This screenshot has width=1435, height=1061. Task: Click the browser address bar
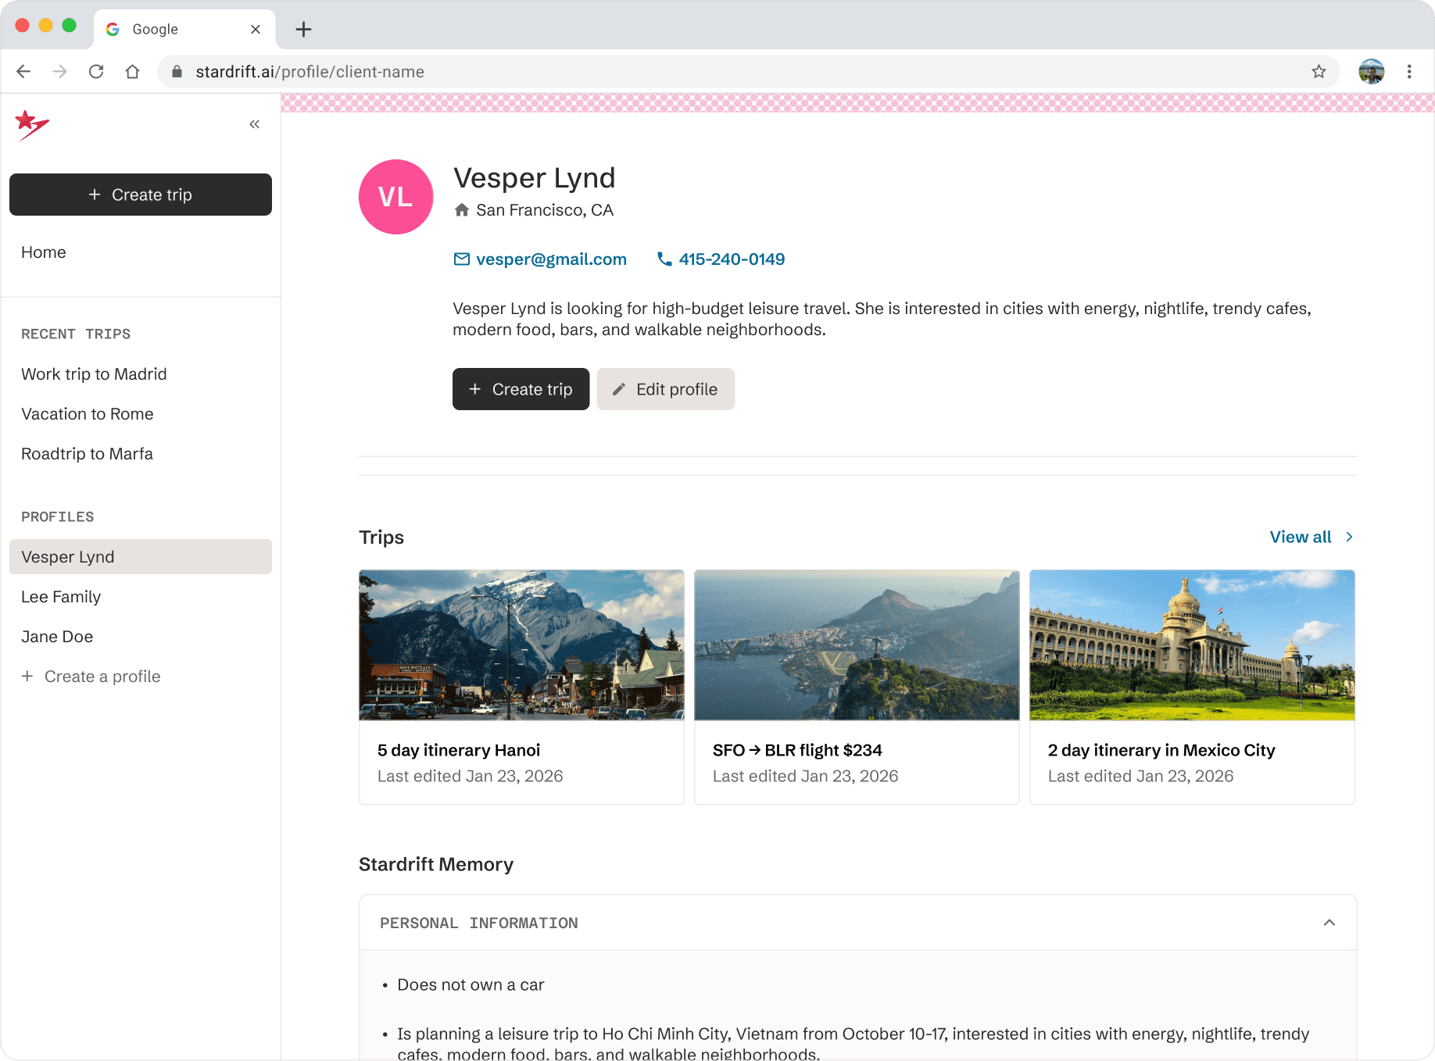pyautogui.click(x=547, y=71)
